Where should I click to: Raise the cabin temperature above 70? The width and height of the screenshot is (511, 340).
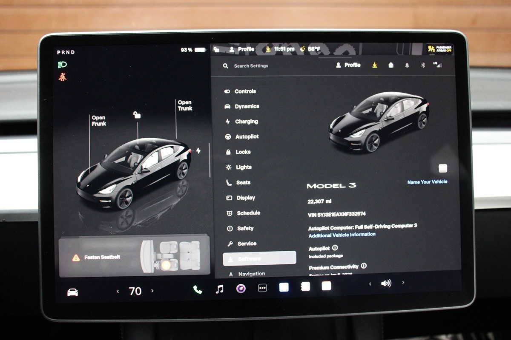click(152, 291)
